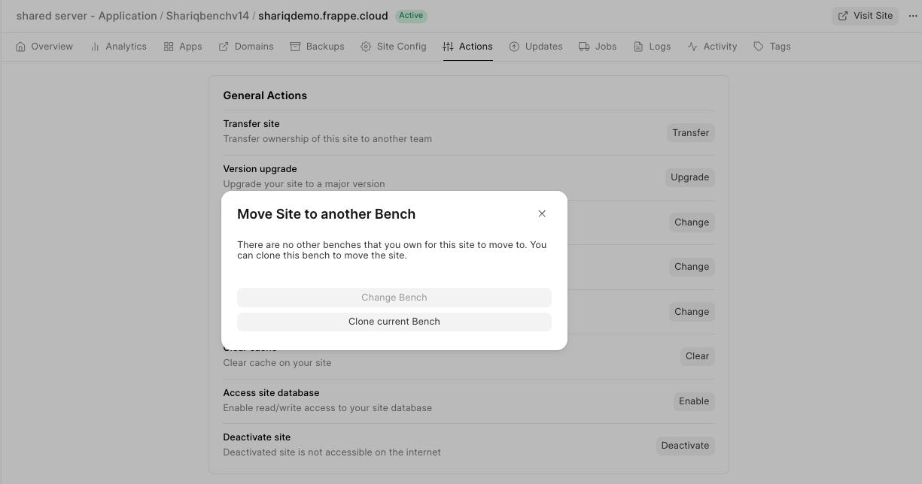Close the Move Site dialog with X
This screenshot has height=484, width=922.
(542, 213)
